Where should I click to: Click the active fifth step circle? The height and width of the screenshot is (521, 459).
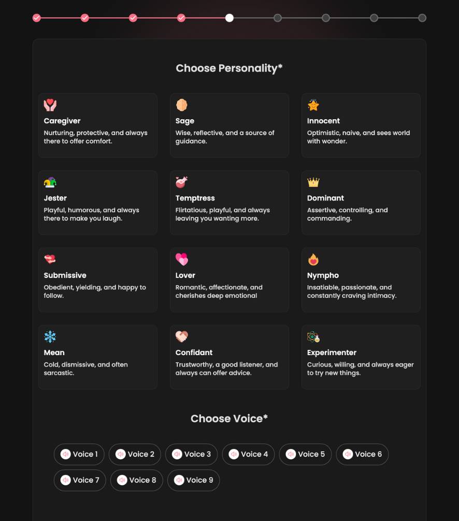(x=229, y=18)
